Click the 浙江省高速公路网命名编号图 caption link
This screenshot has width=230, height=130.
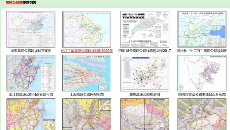point(31,94)
